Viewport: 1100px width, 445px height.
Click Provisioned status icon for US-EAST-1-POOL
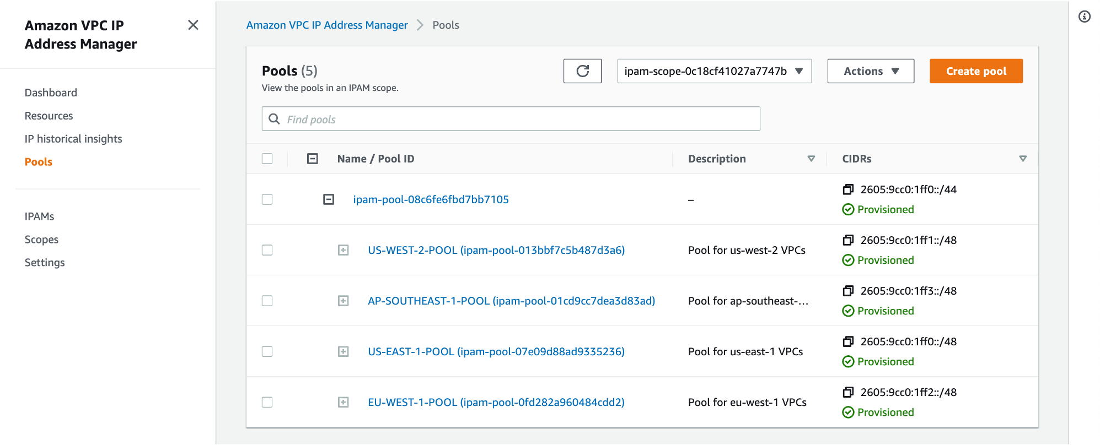pyautogui.click(x=848, y=361)
